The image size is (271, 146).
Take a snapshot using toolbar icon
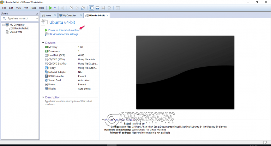pyautogui.click(x=71, y=8)
